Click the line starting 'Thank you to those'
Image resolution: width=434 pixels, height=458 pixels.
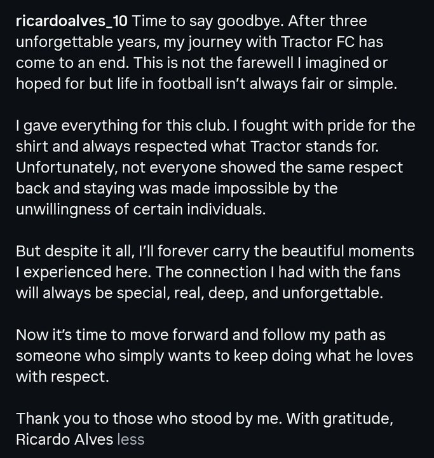[x=202, y=418]
